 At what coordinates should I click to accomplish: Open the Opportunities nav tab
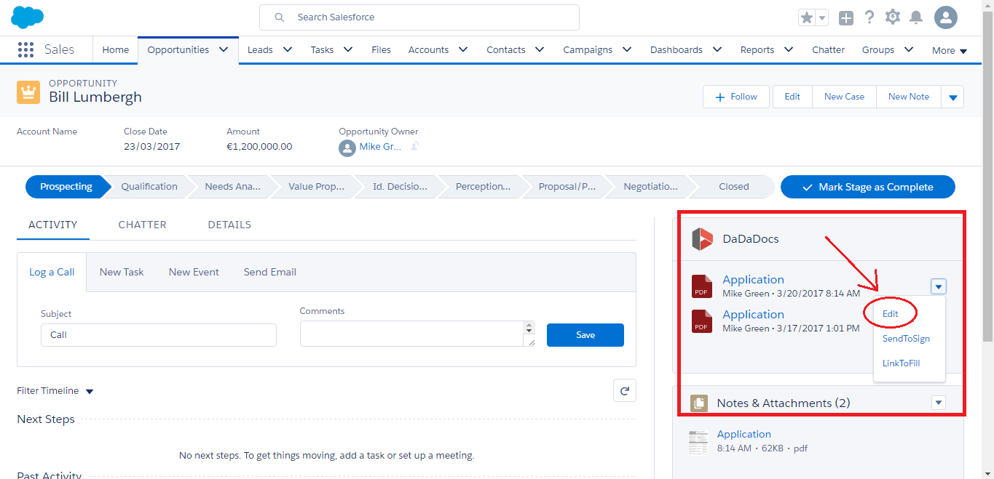tap(178, 50)
